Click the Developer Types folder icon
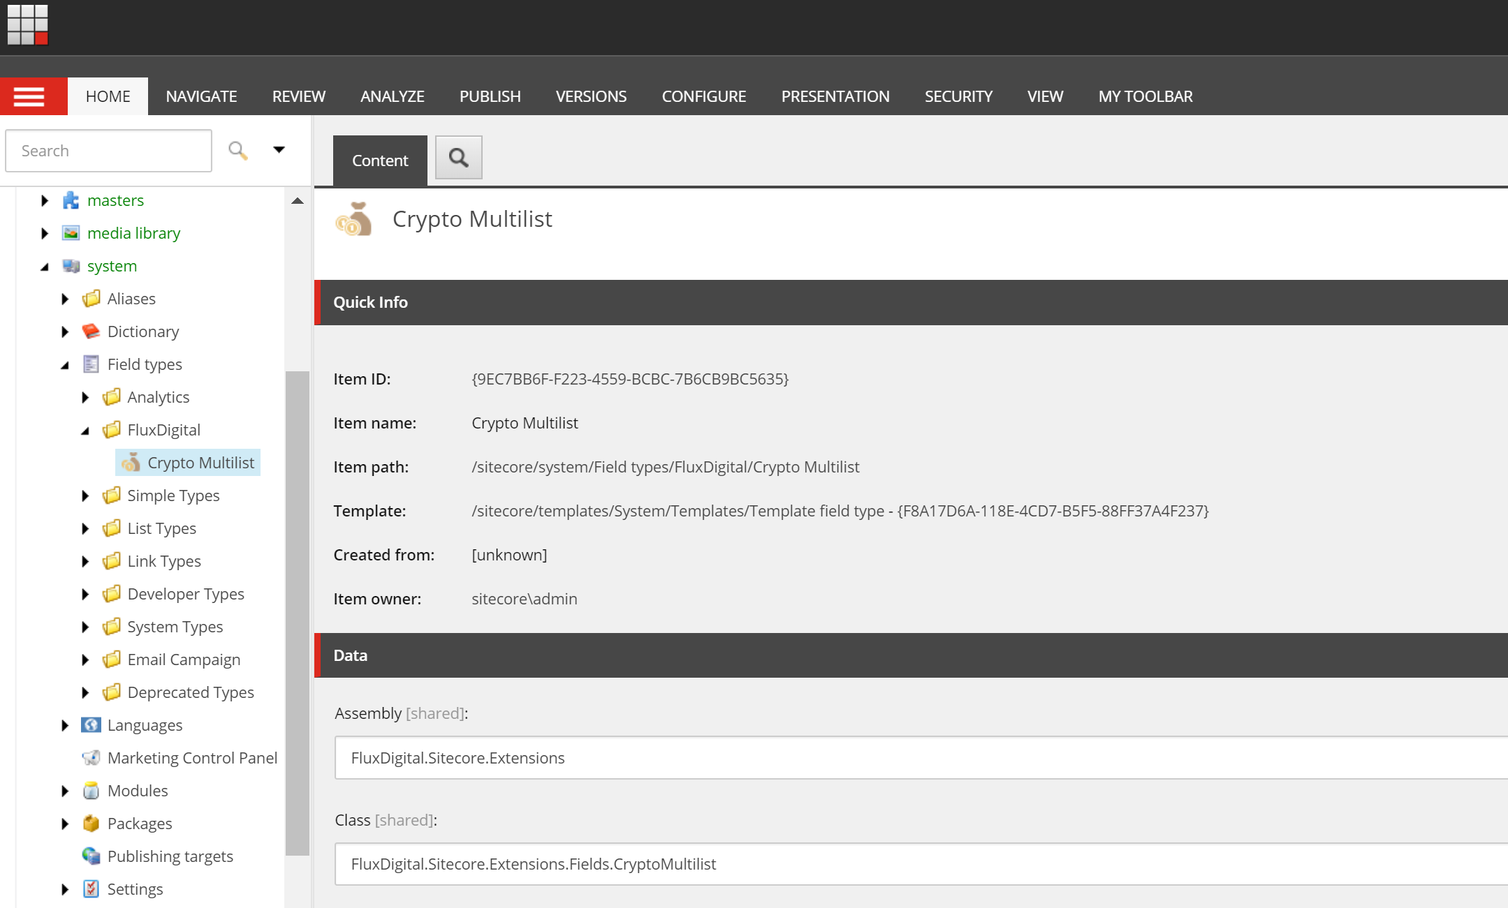 (112, 594)
